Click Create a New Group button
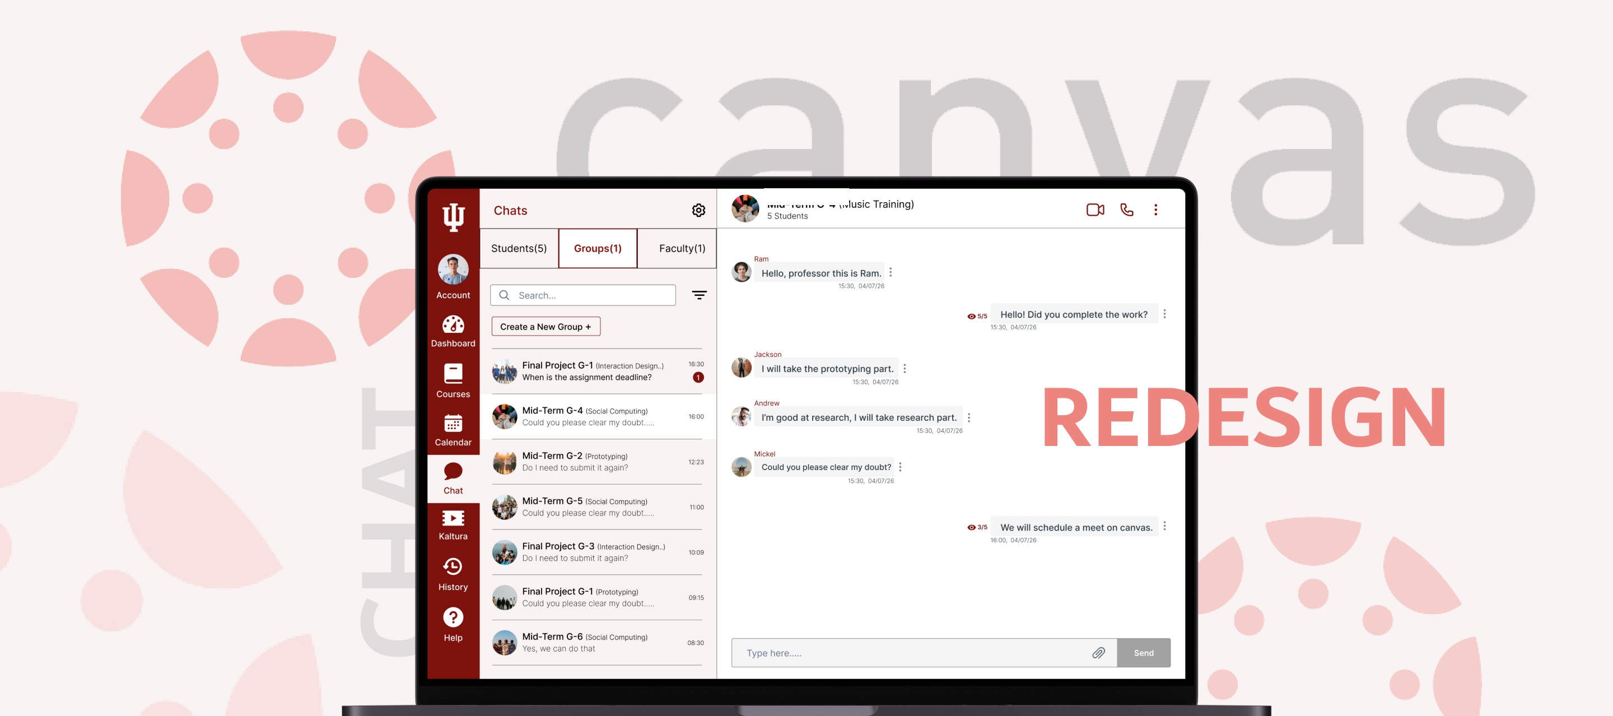Screen dimensions: 1613x716 tap(546, 327)
